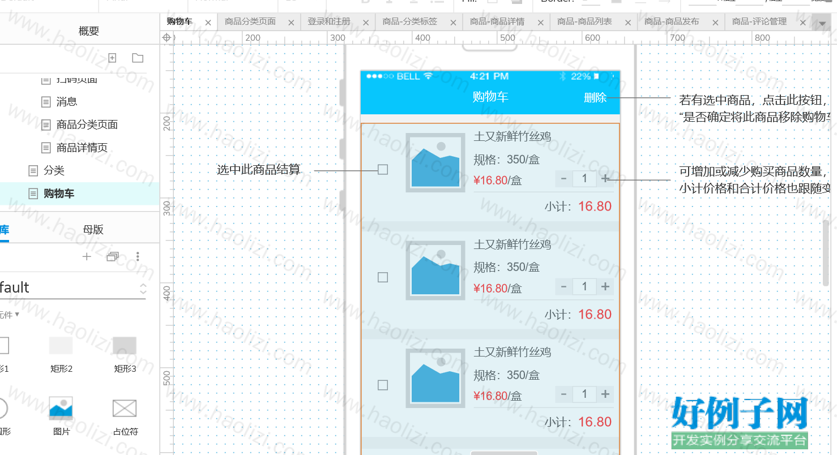Switch to the 商品-商品列表 tab

pos(584,22)
